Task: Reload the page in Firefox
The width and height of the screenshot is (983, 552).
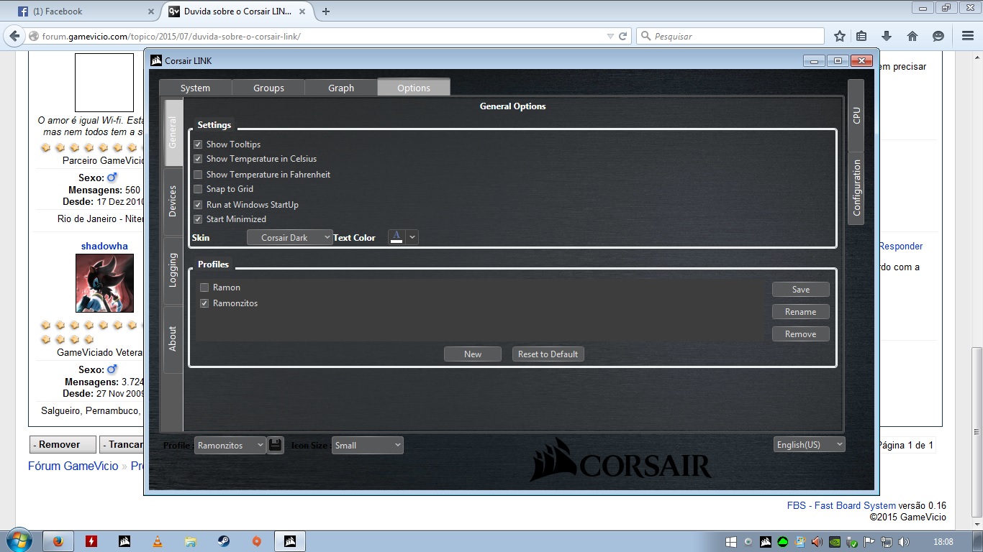Action: click(623, 36)
